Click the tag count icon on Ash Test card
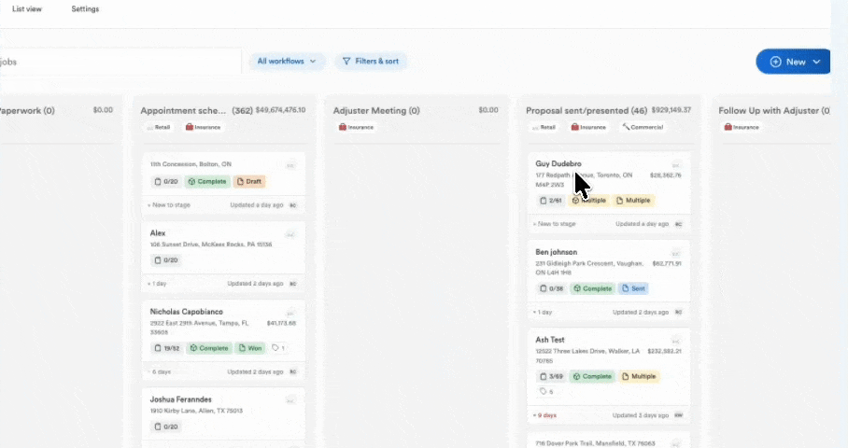 [x=545, y=392]
